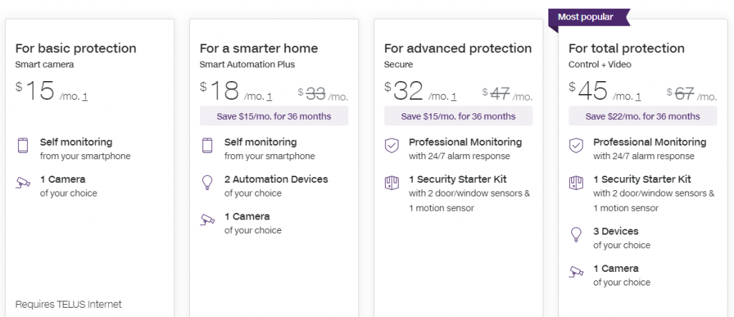Open footnote 1 next to $32 price
This screenshot has width=734, height=317.
pos(454,97)
